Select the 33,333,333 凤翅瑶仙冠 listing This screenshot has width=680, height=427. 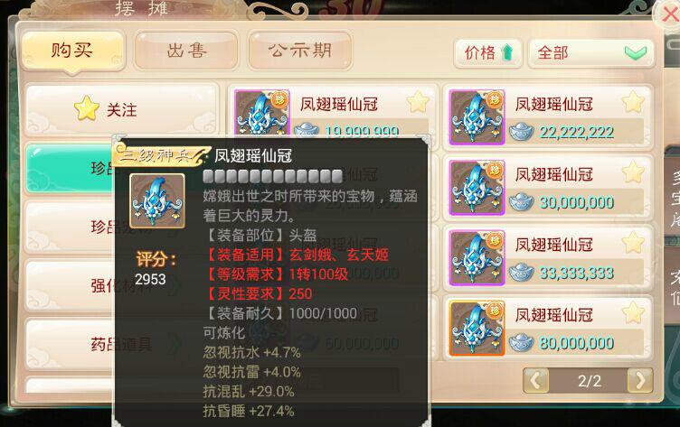click(548, 257)
